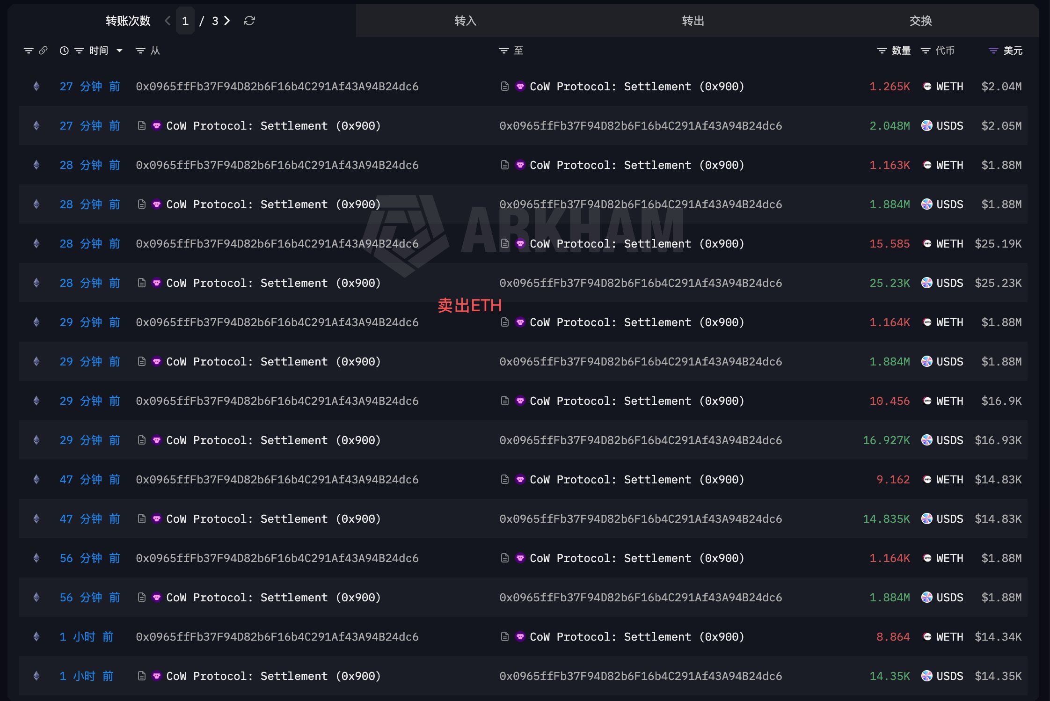Open 1 小时 前 link on 8.864 WETH row
The height and width of the screenshot is (701, 1050).
coord(87,636)
